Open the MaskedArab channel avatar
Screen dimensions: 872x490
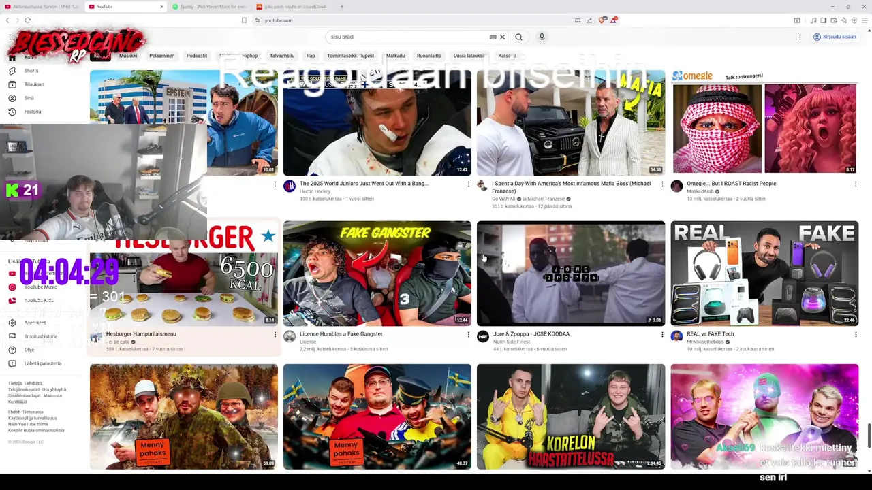click(676, 186)
